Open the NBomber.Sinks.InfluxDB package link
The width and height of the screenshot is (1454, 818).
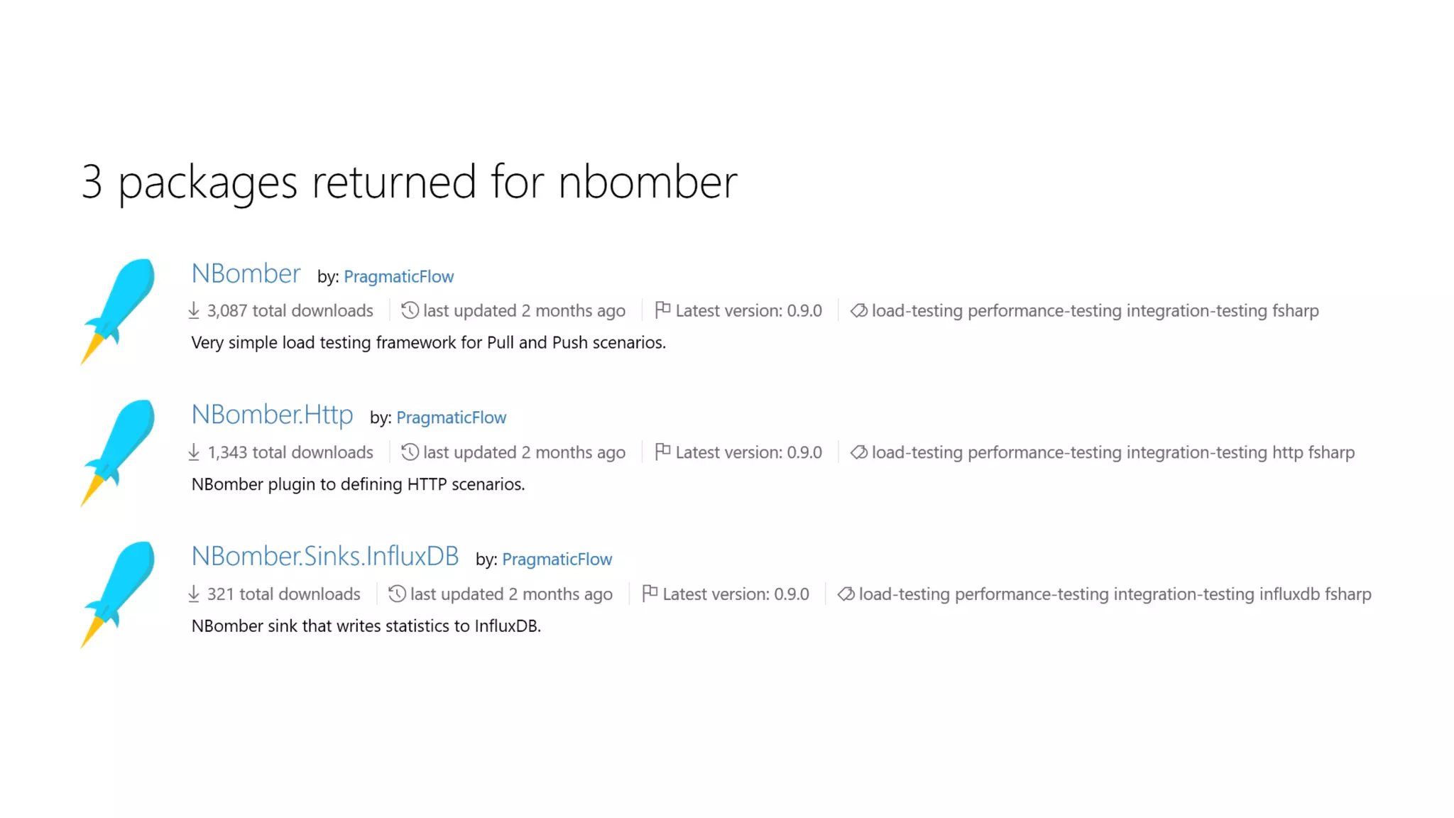[x=325, y=557]
